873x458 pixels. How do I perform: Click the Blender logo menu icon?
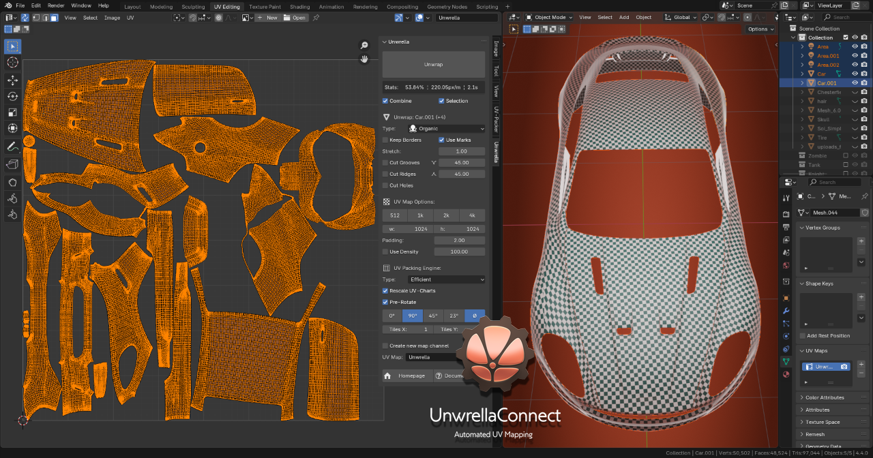click(8, 5)
